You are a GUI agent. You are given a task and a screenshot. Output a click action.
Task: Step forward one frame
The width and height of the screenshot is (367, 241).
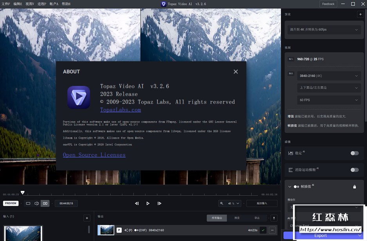click(x=159, y=203)
